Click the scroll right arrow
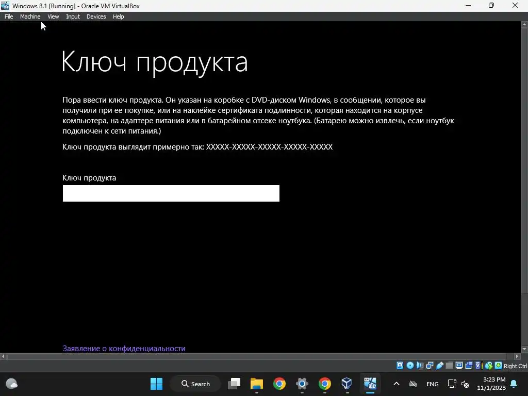Viewport: 528px width, 396px height. [x=517, y=356]
